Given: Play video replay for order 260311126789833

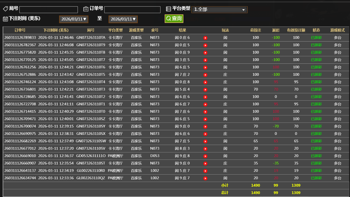Looking at the screenshot, I should [x=205, y=38].
